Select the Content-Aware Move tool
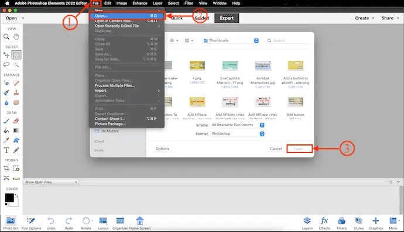 pyautogui.click(x=6, y=178)
